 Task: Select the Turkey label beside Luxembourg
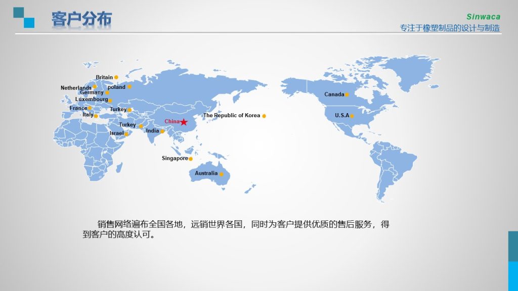tap(118, 109)
